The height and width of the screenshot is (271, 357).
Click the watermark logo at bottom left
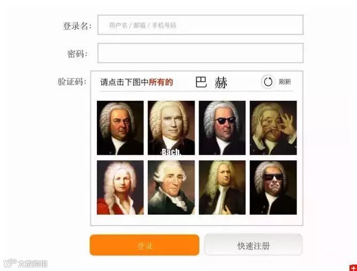(26, 264)
